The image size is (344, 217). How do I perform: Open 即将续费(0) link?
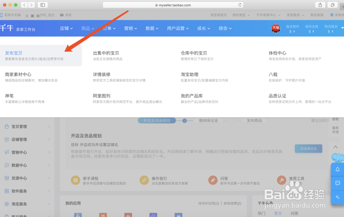click(x=232, y=203)
